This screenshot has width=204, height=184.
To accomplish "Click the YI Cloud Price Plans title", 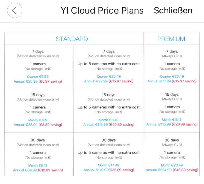I will (102, 10).
